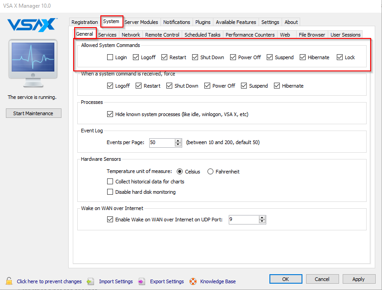This screenshot has height=290, width=382.
Task: Go to the Scheduled Tasks sub-tab
Action: point(203,35)
